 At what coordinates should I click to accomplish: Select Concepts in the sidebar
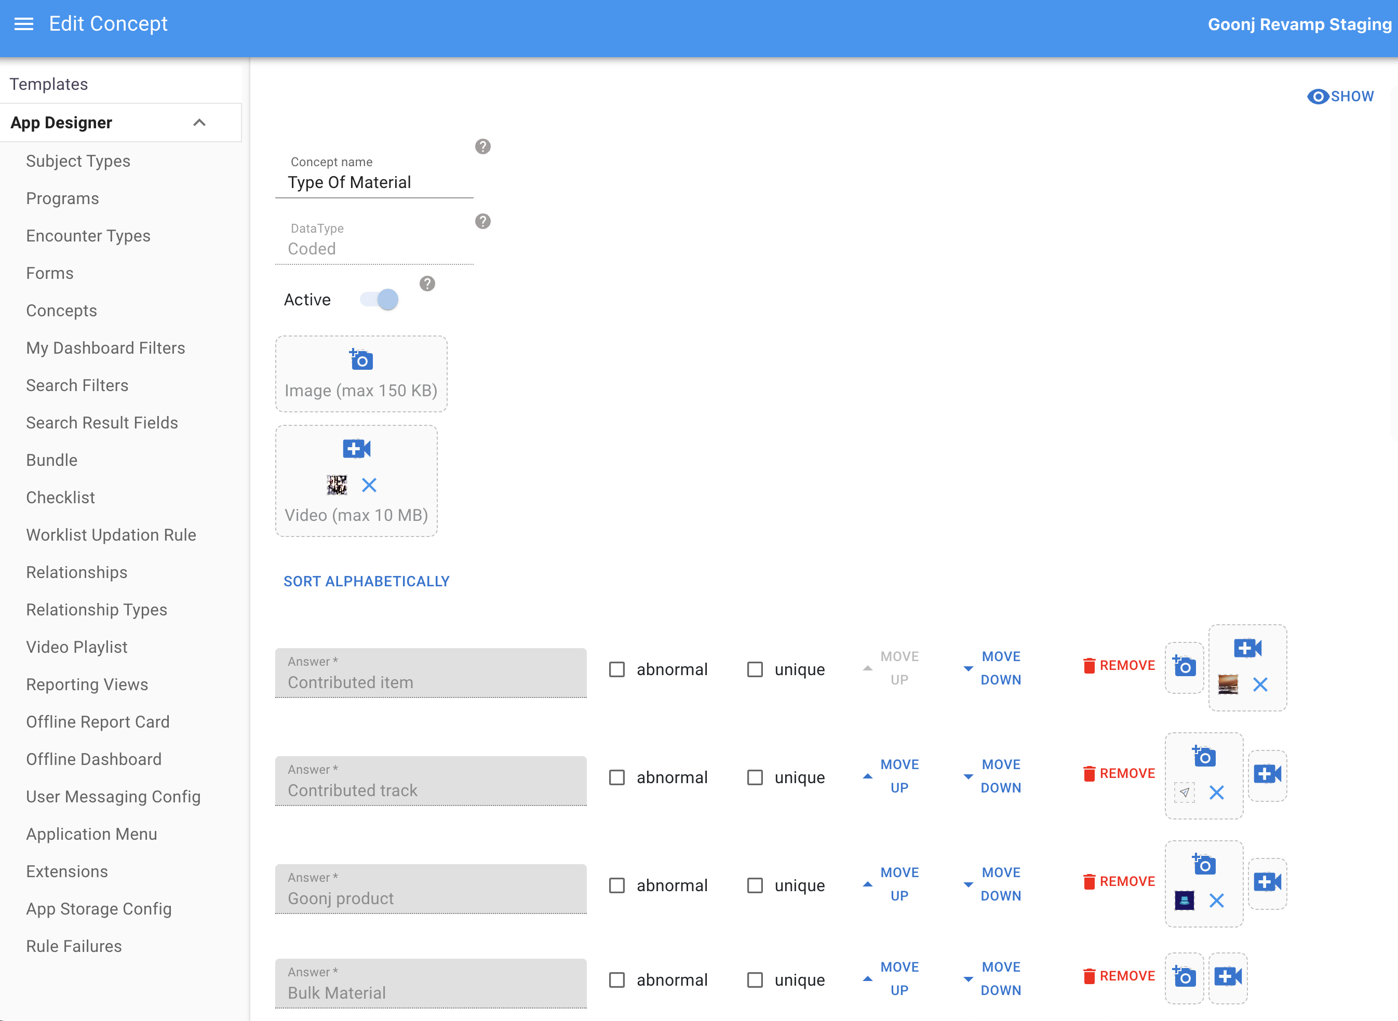point(61,310)
